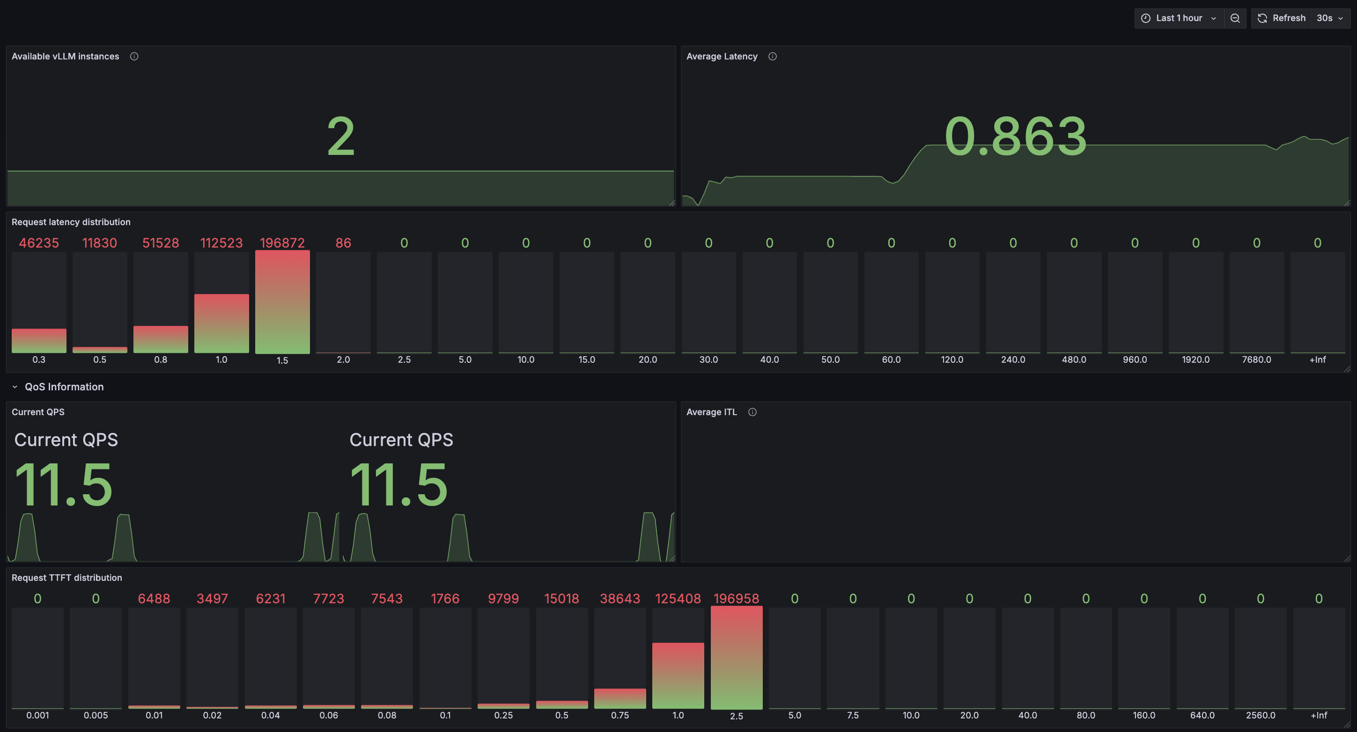Screen dimensions: 1357x732
Task: Click the 1.5 bucket bar in latency distribution
Action: pyautogui.click(x=282, y=302)
